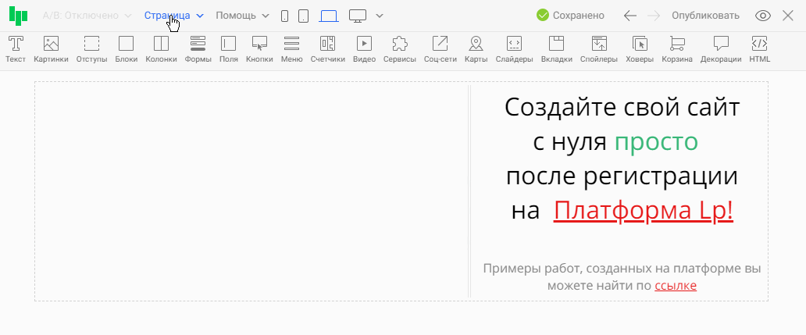Add a Корзина cart element
The height and width of the screenshot is (335, 806).
(x=677, y=49)
